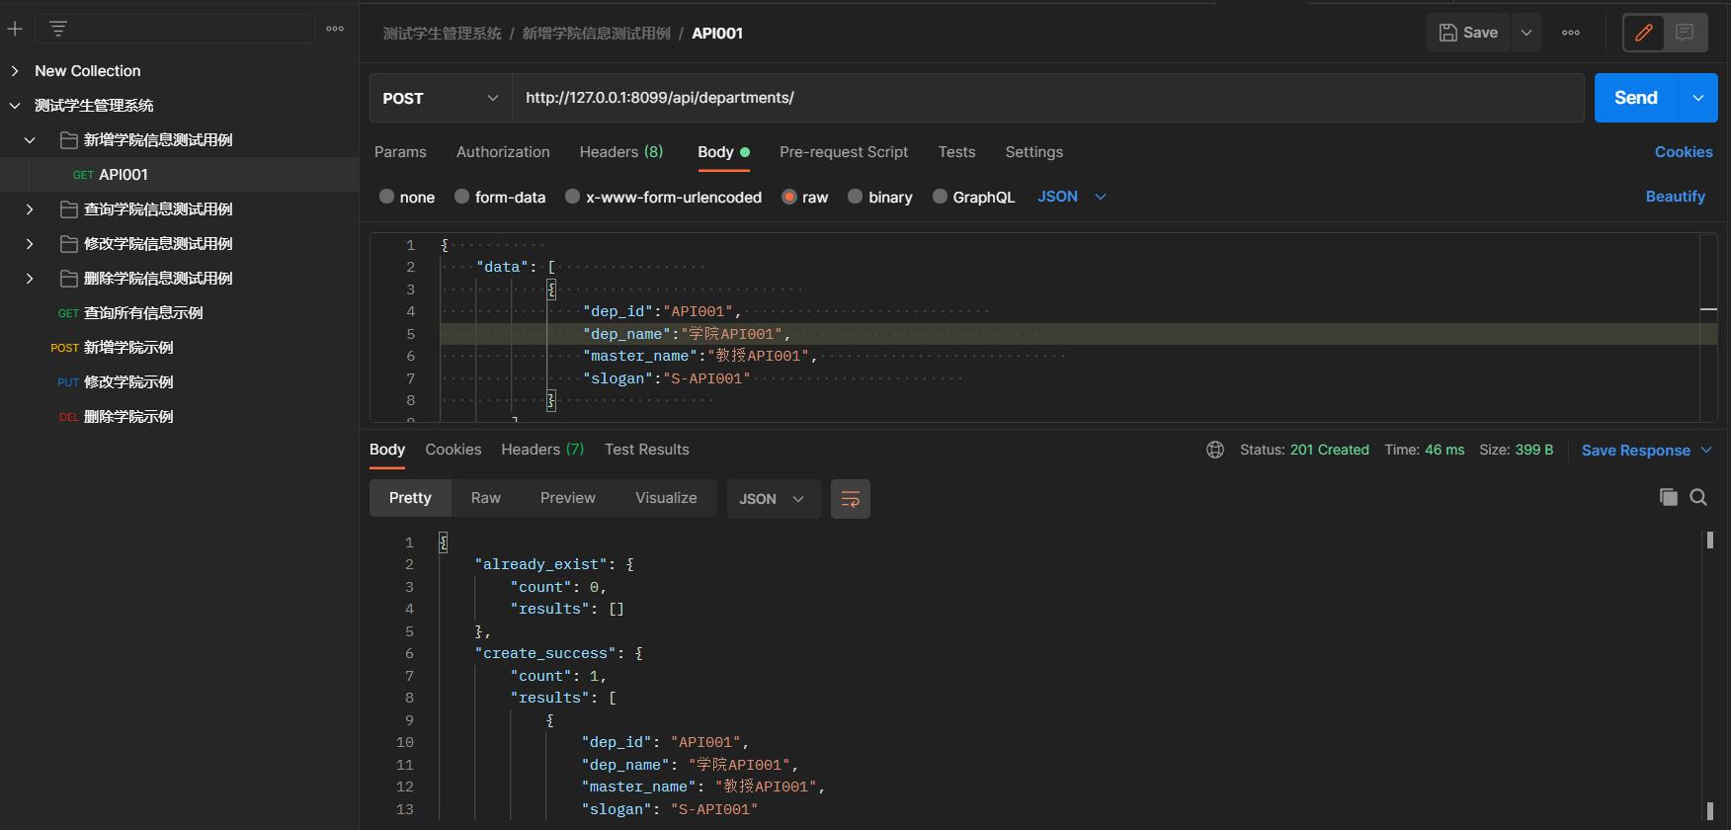Click 新增学院信息测试用例 in the breadcrumb
1731x830 pixels.
pos(596,34)
